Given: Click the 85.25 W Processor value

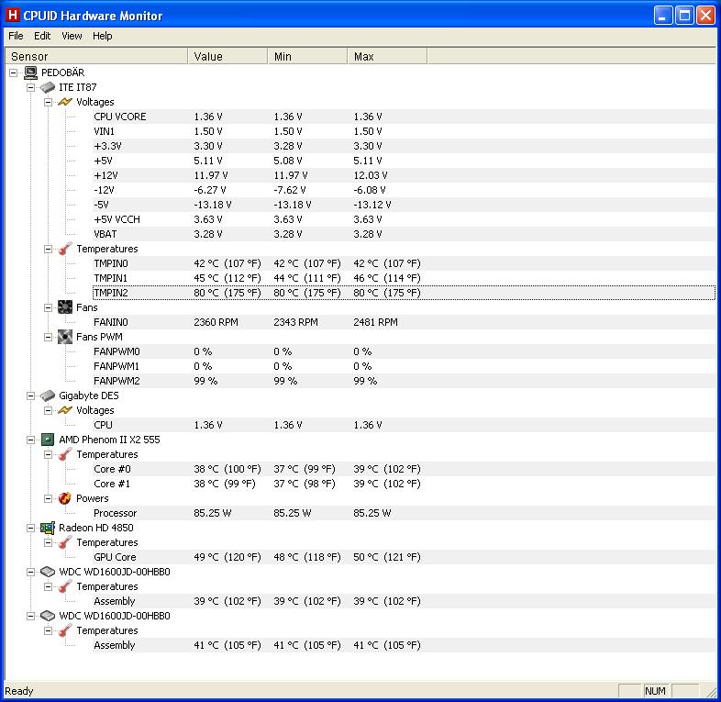Looking at the screenshot, I should tap(213, 513).
